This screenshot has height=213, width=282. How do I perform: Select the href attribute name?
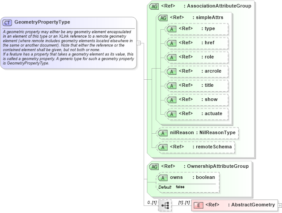click(x=210, y=43)
